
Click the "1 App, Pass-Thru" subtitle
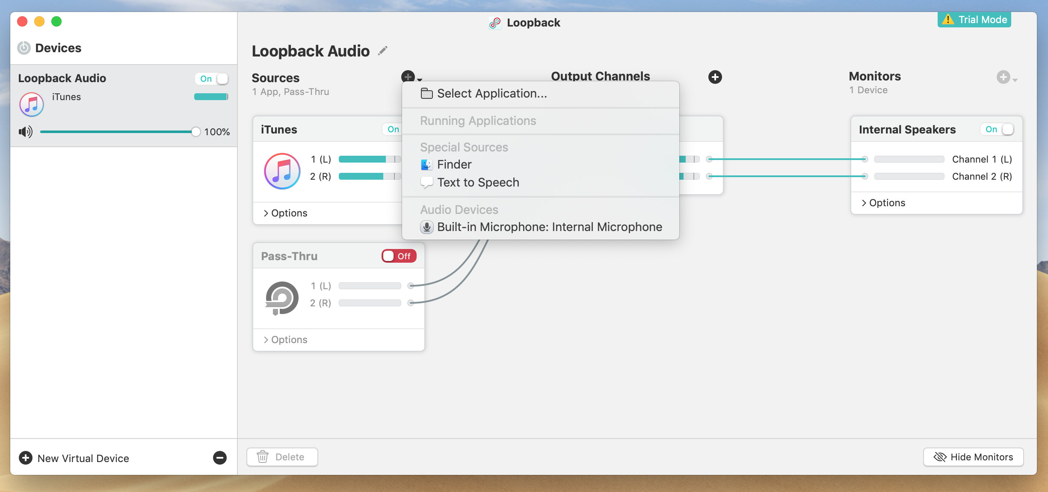[x=290, y=92]
